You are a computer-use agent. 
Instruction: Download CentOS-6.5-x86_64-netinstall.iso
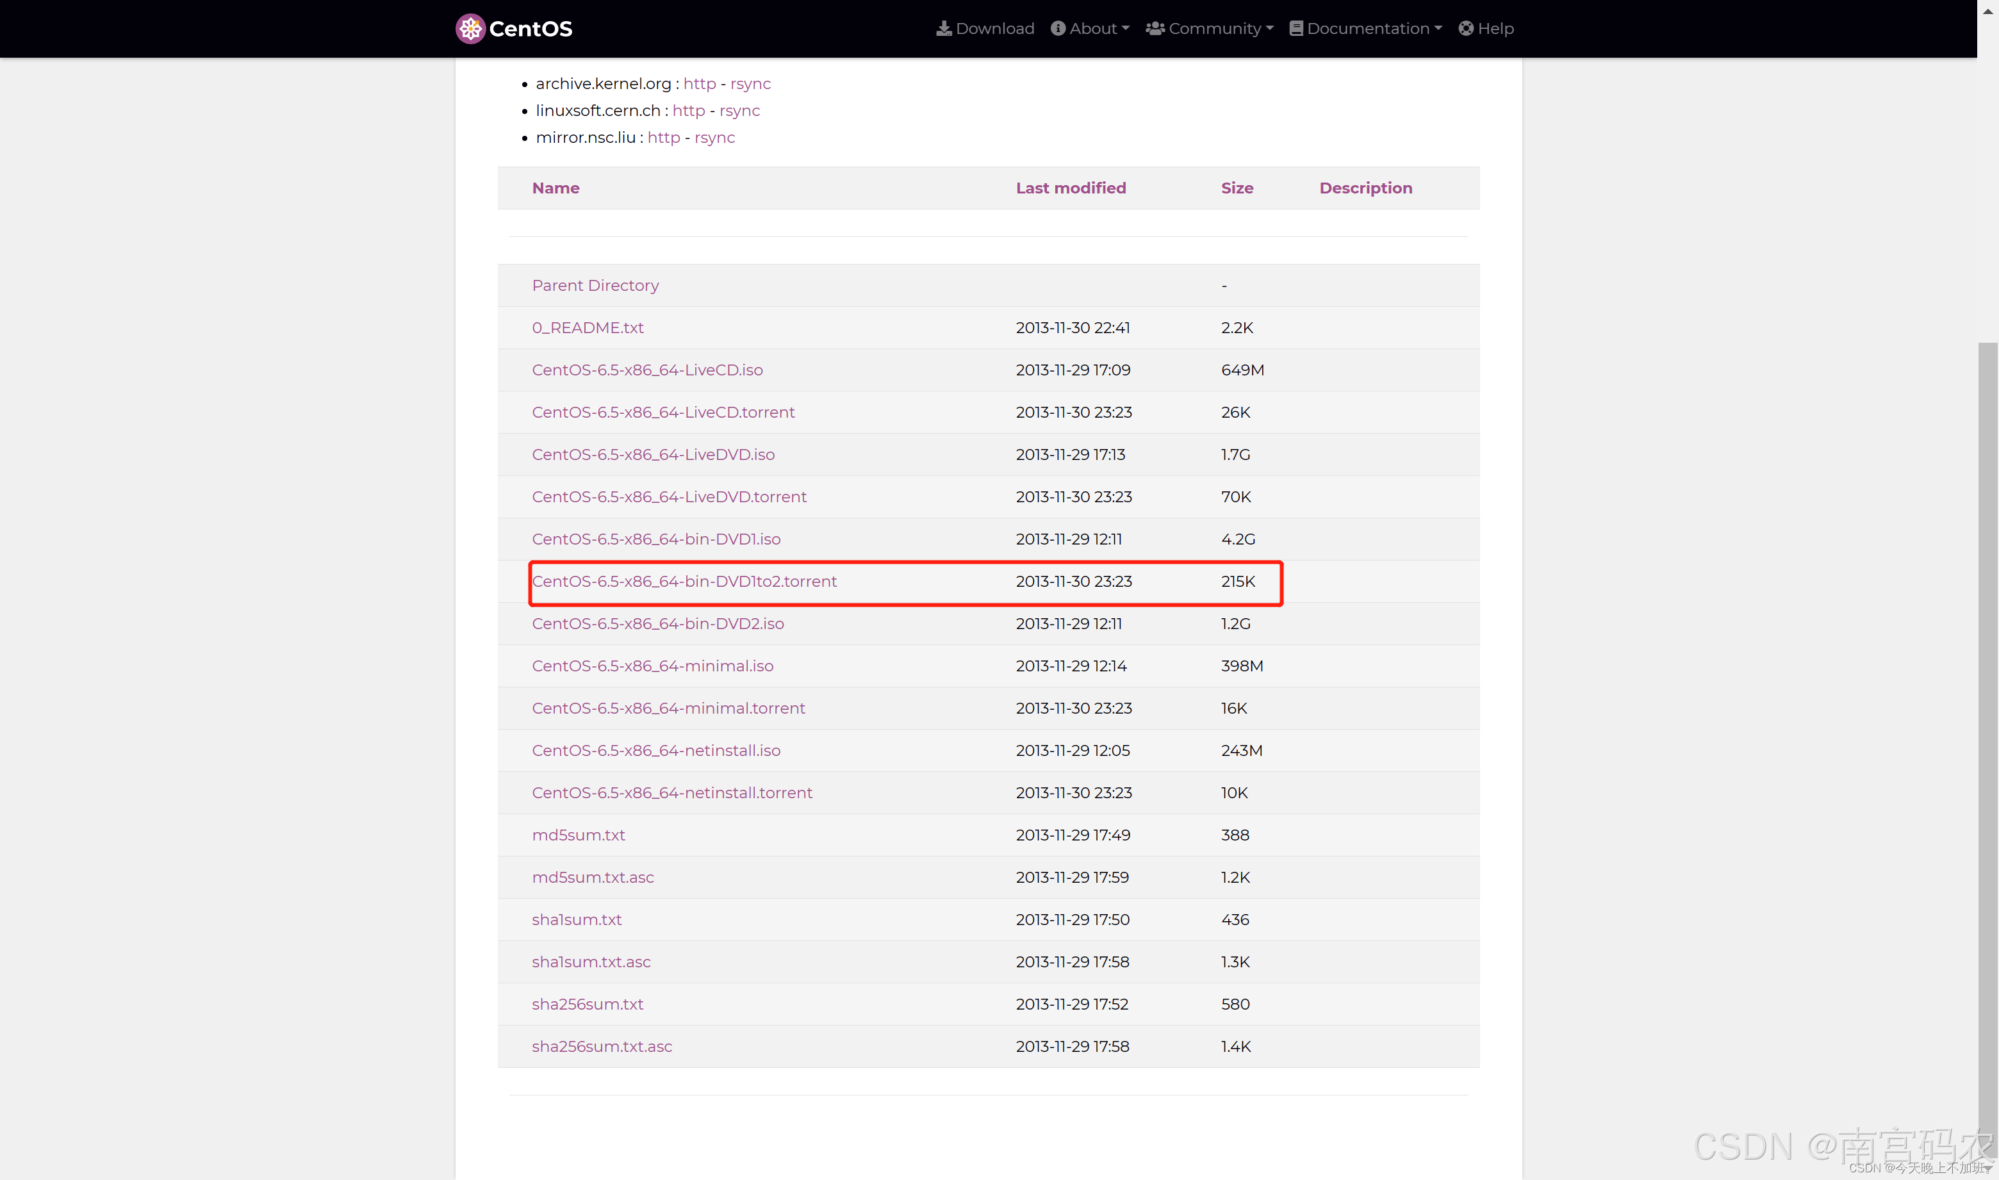coord(656,751)
